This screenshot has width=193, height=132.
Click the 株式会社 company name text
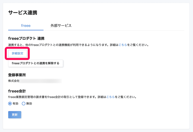(14, 81)
